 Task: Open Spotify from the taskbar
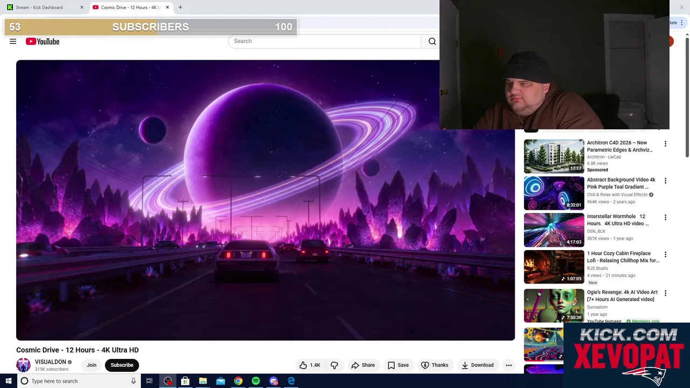(256, 381)
